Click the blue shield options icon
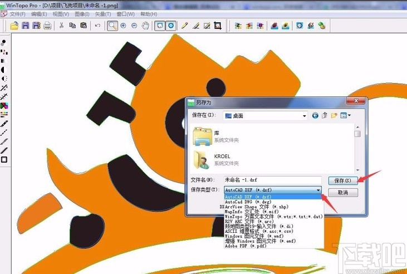Viewport: 407px width, 274px height. tap(300, 26)
